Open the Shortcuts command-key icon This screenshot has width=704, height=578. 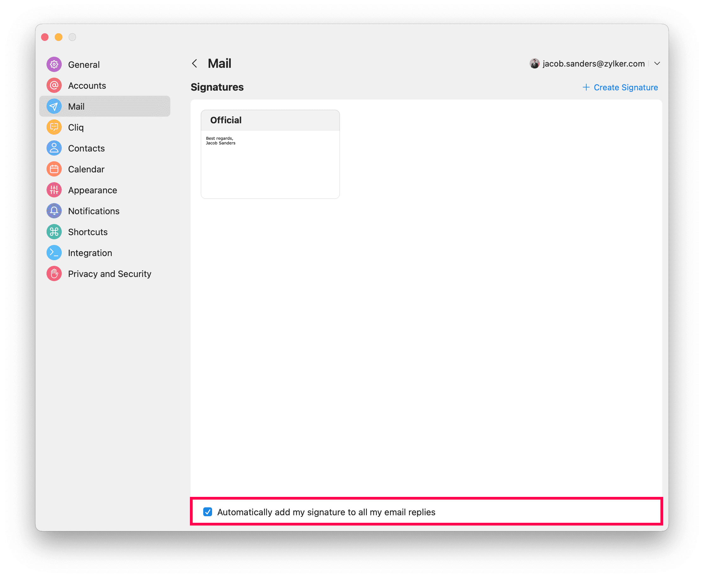pos(54,232)
